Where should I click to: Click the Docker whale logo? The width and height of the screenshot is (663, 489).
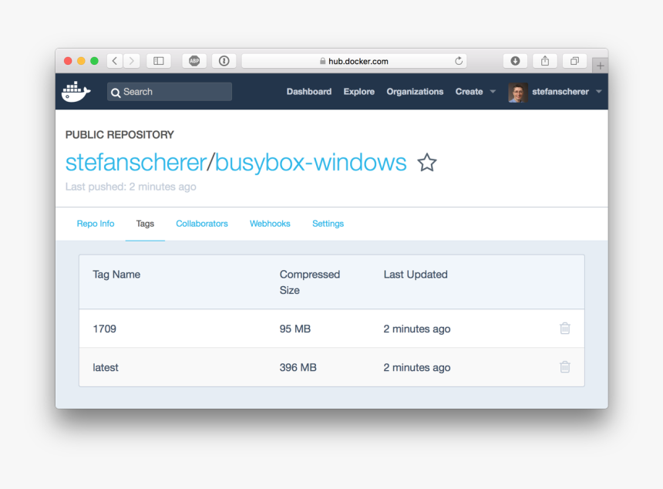click(75, 91)
